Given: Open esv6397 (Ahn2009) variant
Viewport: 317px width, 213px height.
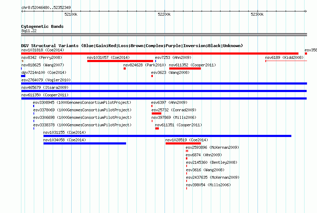Looking at the screenshot, I should 169,102.
